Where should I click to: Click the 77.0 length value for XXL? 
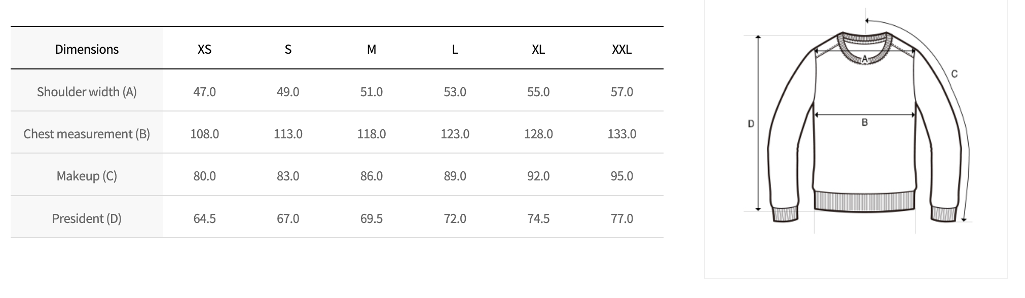[621, 218]
